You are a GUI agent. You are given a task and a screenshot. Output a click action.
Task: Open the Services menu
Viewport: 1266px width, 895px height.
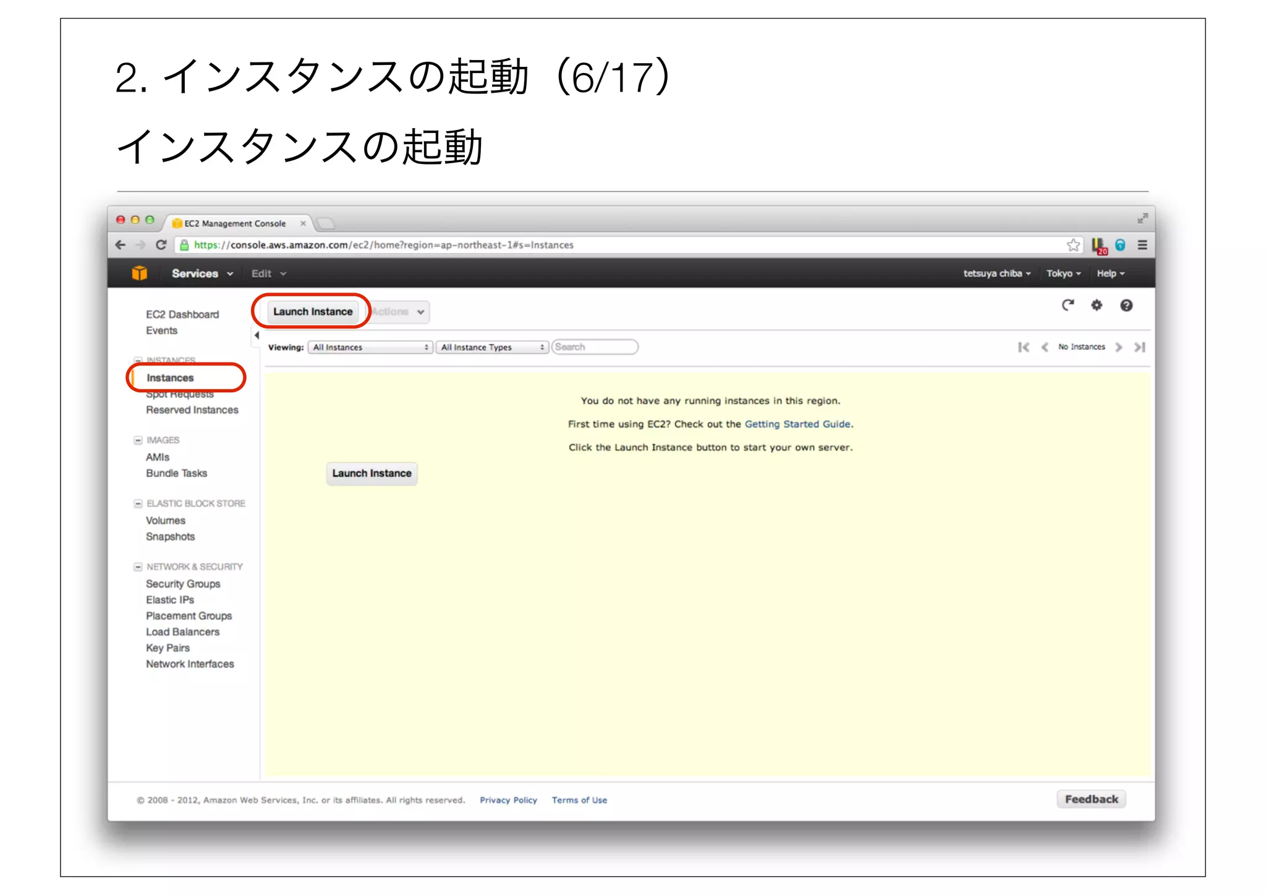click(202, 273)
